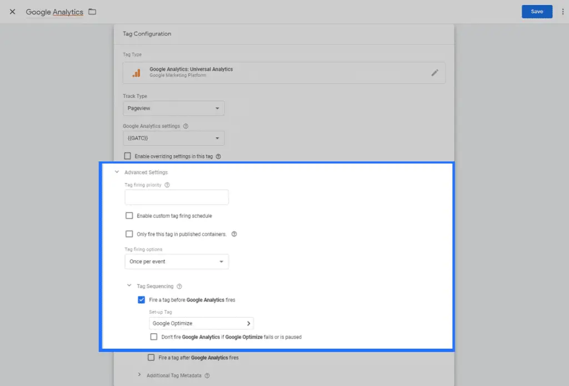Collapse the Advanced Settings section

tap(117, 172)
